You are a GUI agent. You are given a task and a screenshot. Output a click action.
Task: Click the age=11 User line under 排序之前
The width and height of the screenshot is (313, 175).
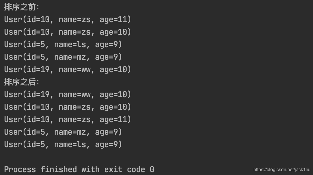point(67,20)
